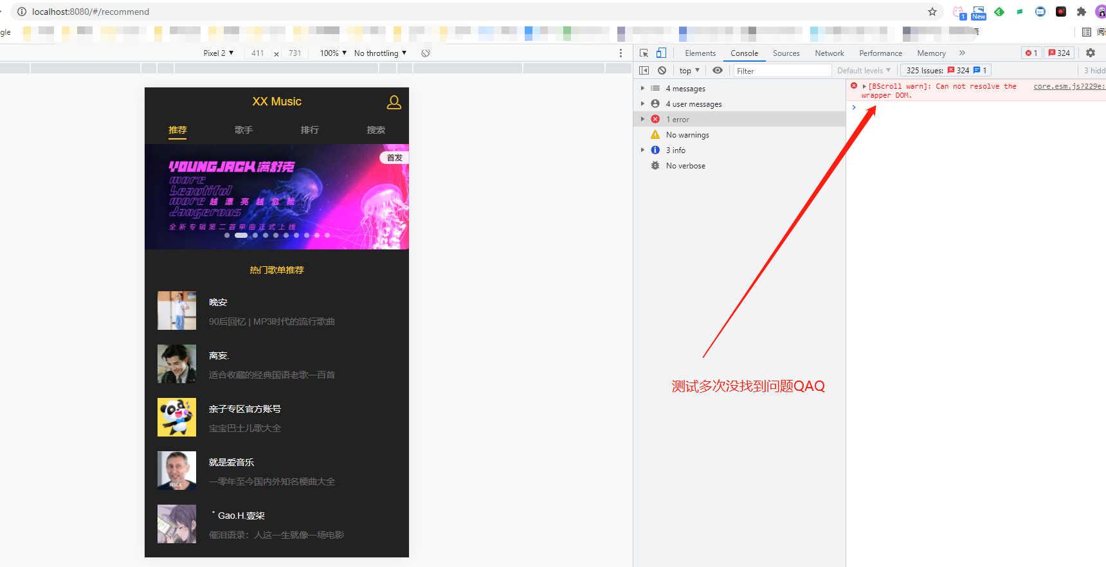
Task: Create a live expression with the eye icon
Action: [718, 71]
